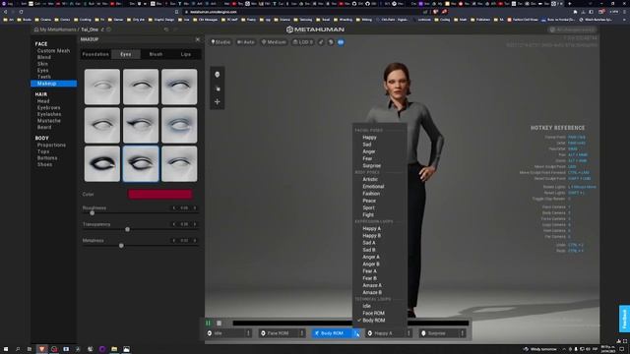The height and width of the screenshot is (354, 630).
Task: Open Teeth settings under Face
Action: point(43,77)
